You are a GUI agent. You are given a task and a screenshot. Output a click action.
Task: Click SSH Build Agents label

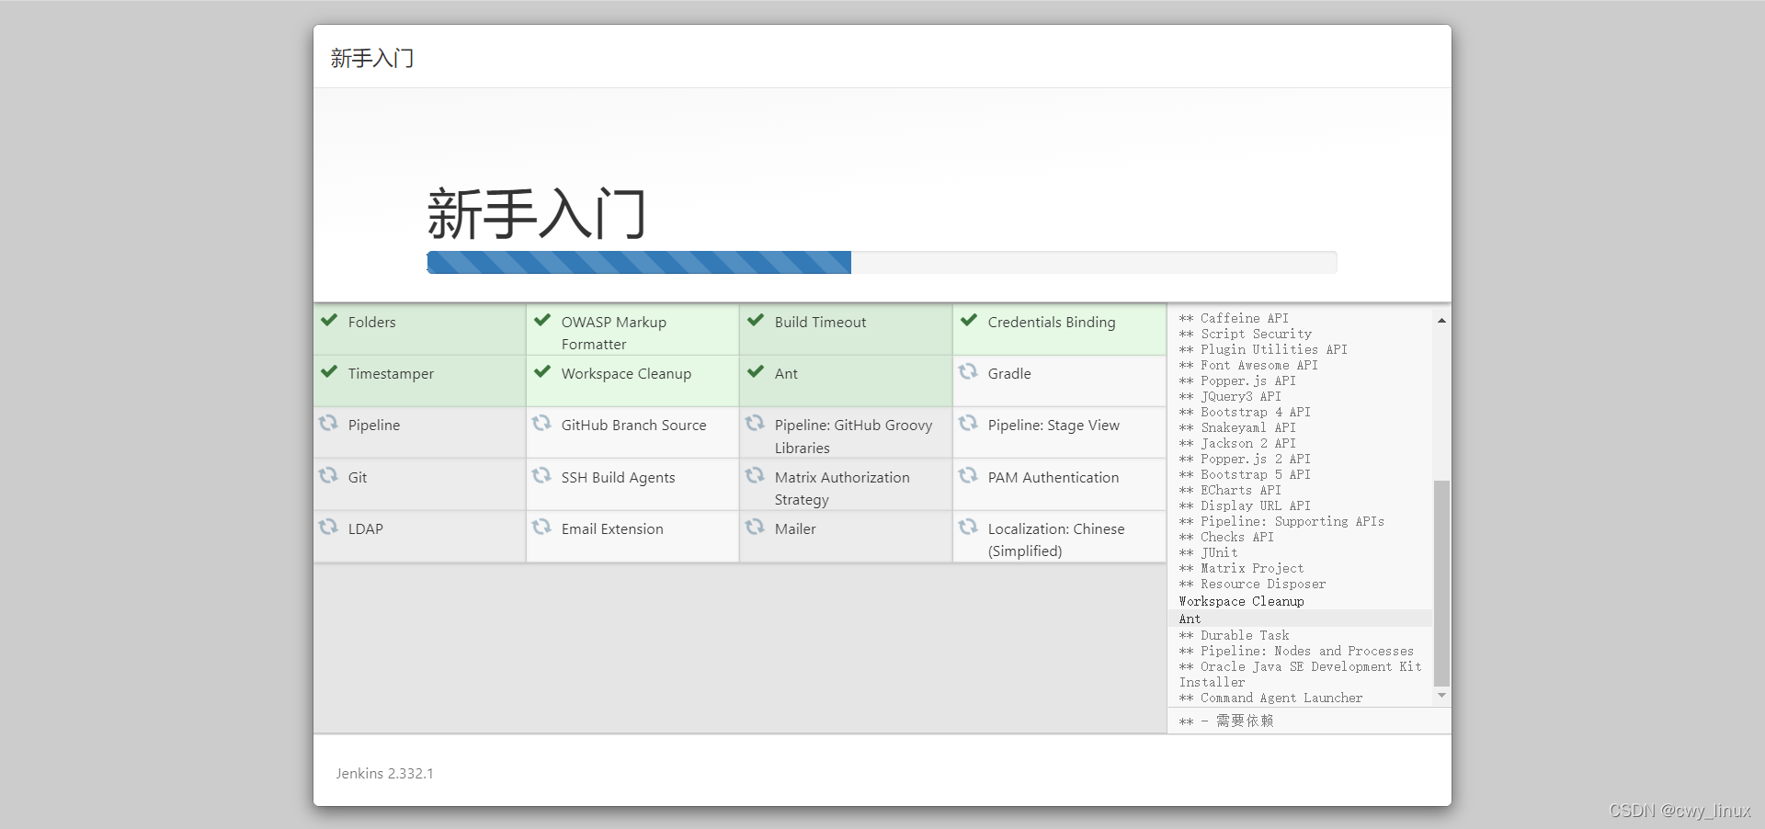618,478
